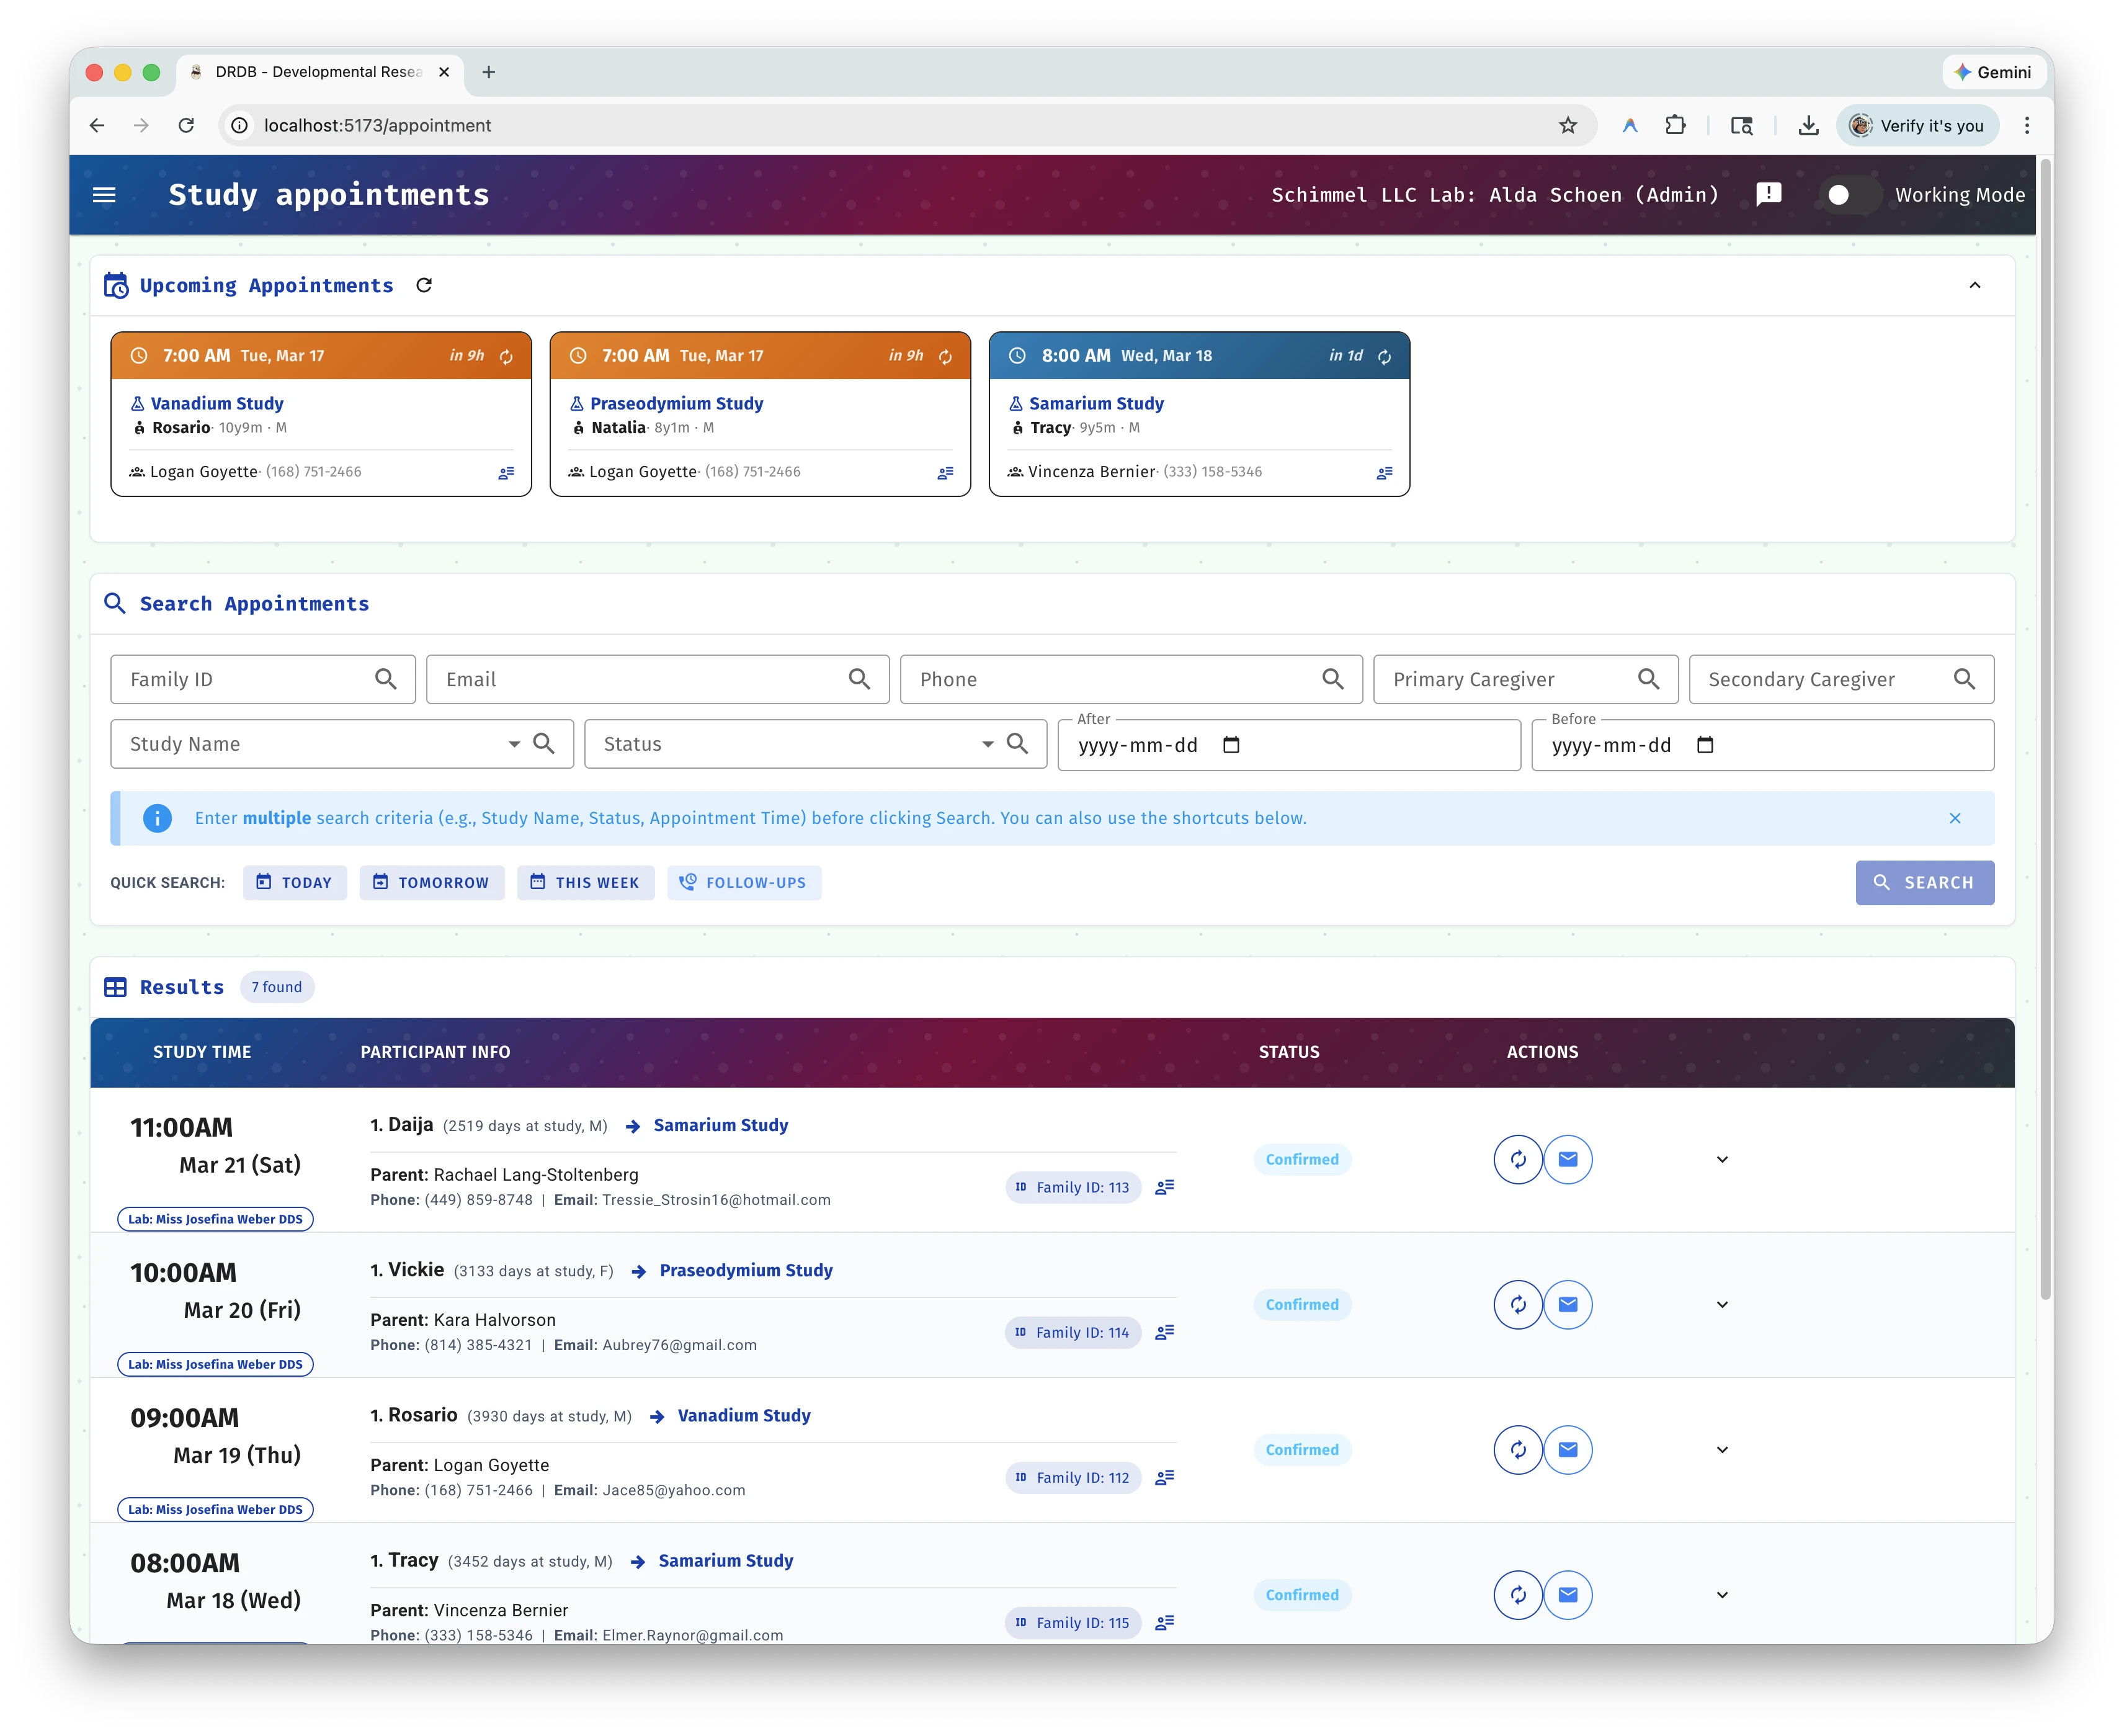Open calendar picker for After date
The height and width of the screenshot is (1736, 2124).
(1231, 745)
